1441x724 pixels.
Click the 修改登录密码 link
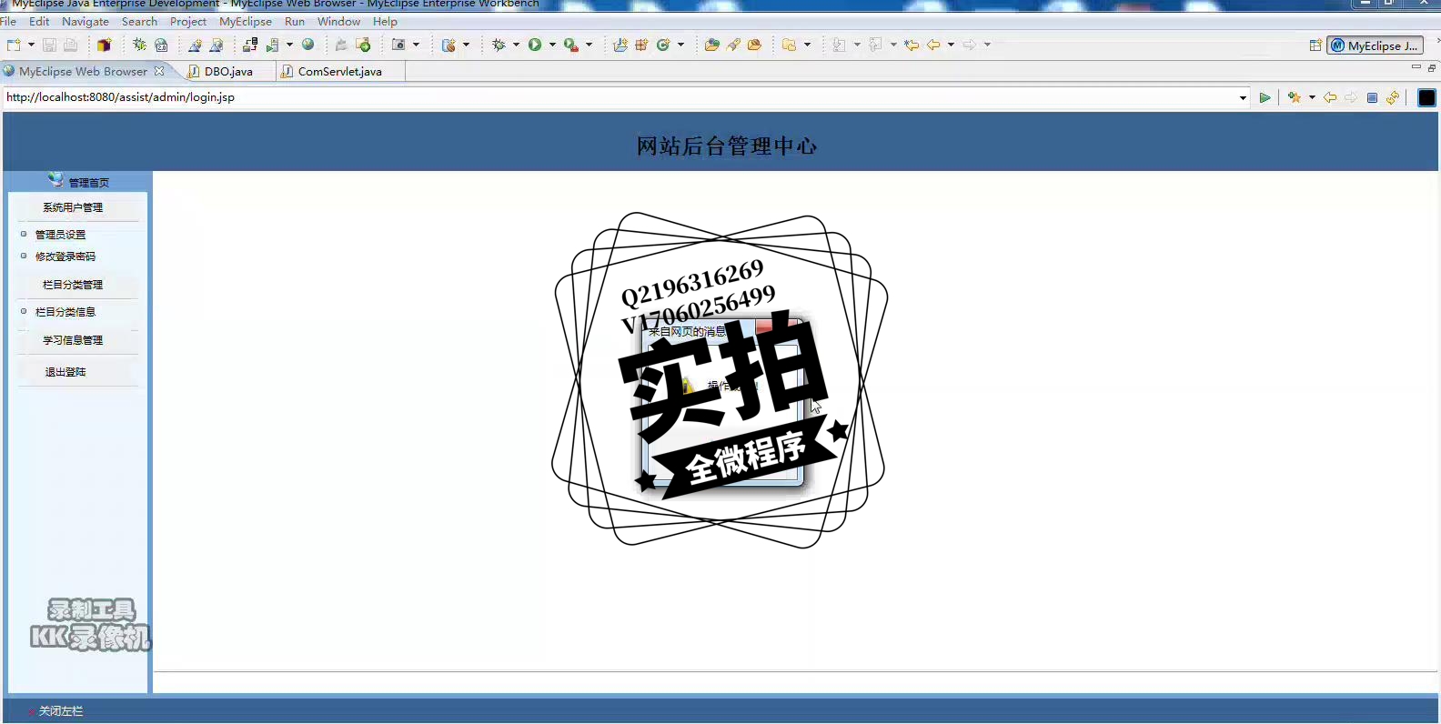[65, 256]
